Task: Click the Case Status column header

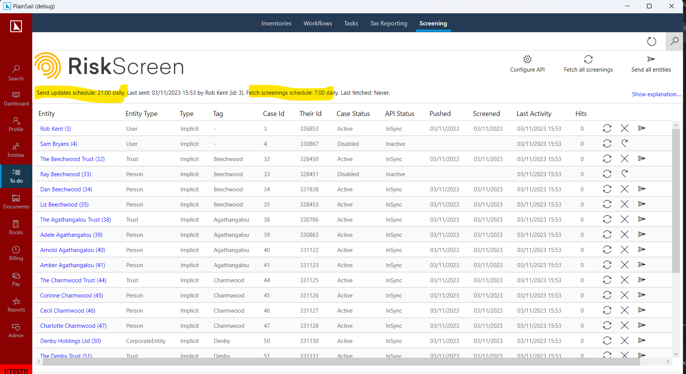Action: pos(353,114)
